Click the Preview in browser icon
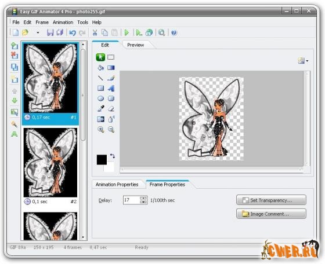Viewport: 325px width, 264px height. (149, 32)
